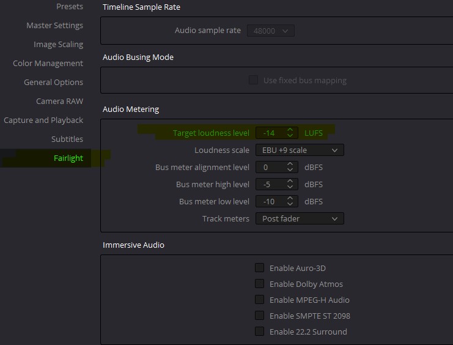This screenshot has width=453, height=345.
Task: Enable Dolby Atmos checkbox
Action: click(260, 284)
